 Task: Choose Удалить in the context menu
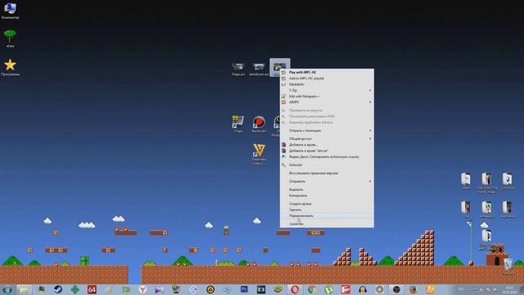point(327,210)
